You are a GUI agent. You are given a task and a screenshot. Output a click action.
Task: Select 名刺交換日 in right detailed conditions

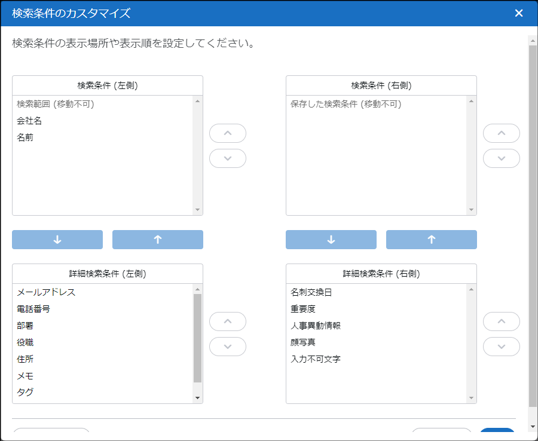(311, 292)
